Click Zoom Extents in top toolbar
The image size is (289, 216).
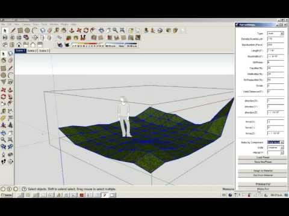click(122, 31)
